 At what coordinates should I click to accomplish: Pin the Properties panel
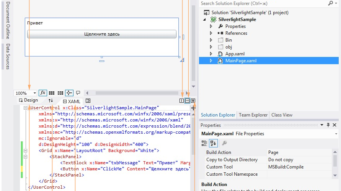(x=328, y=125)
